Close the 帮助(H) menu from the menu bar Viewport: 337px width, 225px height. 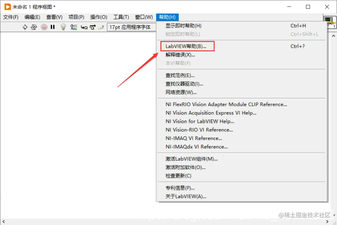[167, 17]
